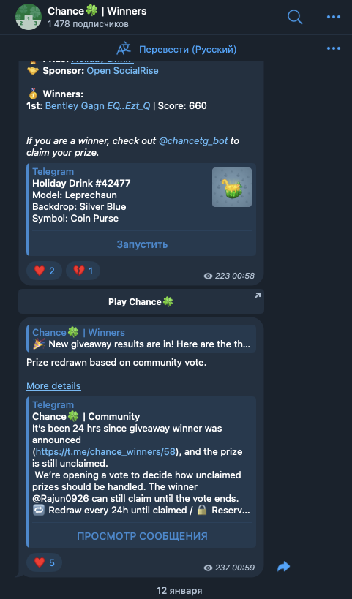Share the message using the forward arrow
Screen dimensions: 352x599
283,566
